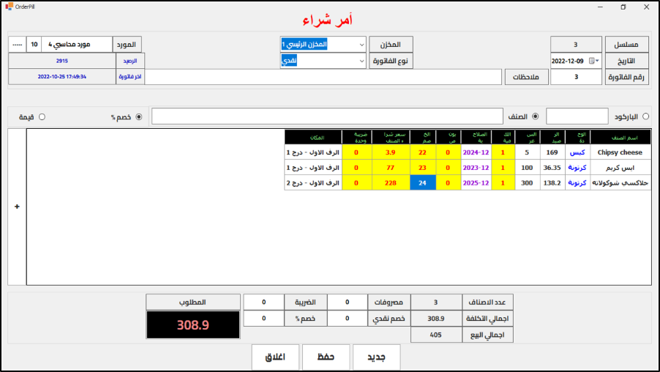Expand the invoice type نقدي dropdown
This screenshot has width=660, height=372.
(x=361, y=61)
